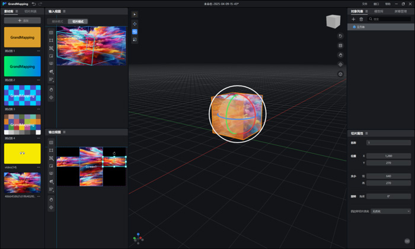Select the arrow pointer tool in 3D viewport
The image size is (415, 249).
(135, 14)
